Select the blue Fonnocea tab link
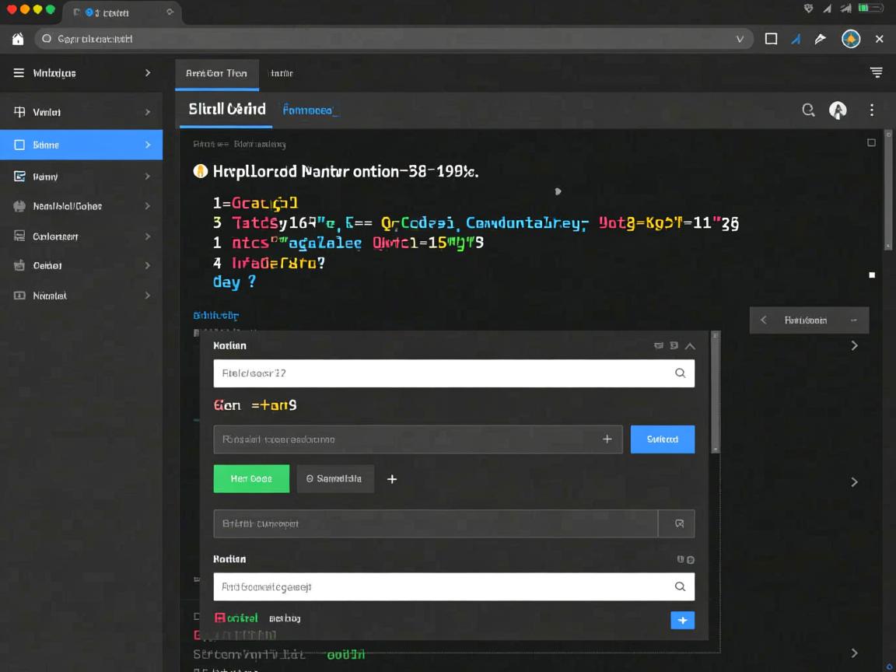The height and width of the screenshot is (672, 896). click(x=310, y=110)
